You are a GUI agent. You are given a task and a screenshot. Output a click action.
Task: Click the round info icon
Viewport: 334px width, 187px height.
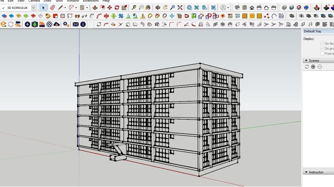(83, 24)
